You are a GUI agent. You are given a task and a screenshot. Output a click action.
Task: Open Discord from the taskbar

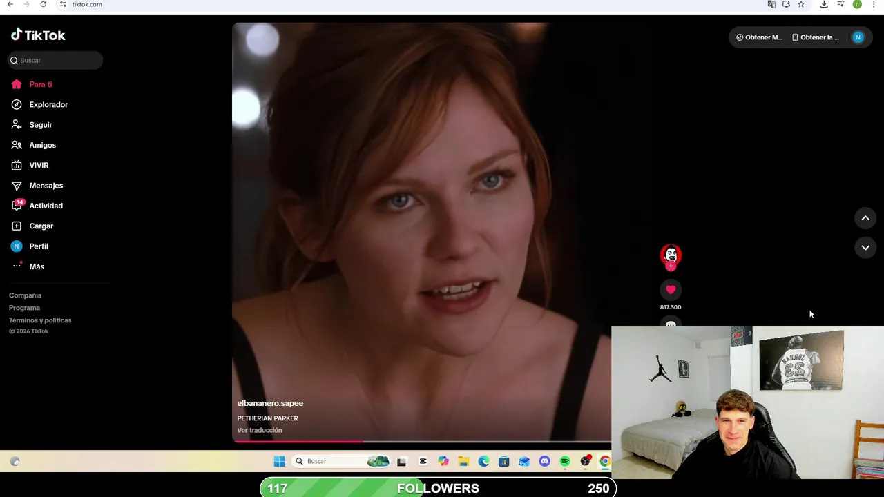(544, 461)
